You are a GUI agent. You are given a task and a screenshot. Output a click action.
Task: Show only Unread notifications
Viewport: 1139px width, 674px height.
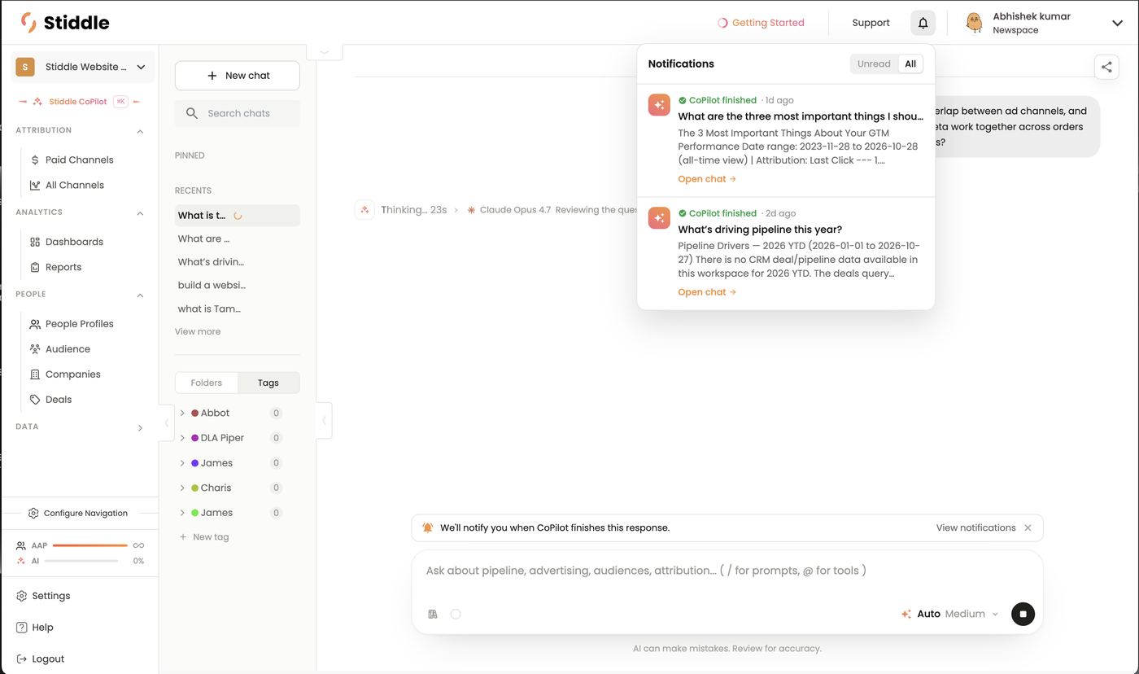pos(874,63)
